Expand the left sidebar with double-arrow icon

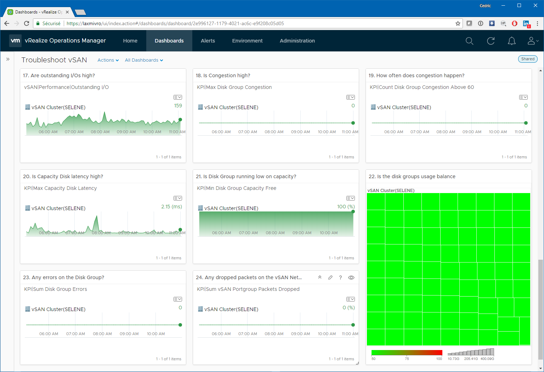[x=8, y=59]
